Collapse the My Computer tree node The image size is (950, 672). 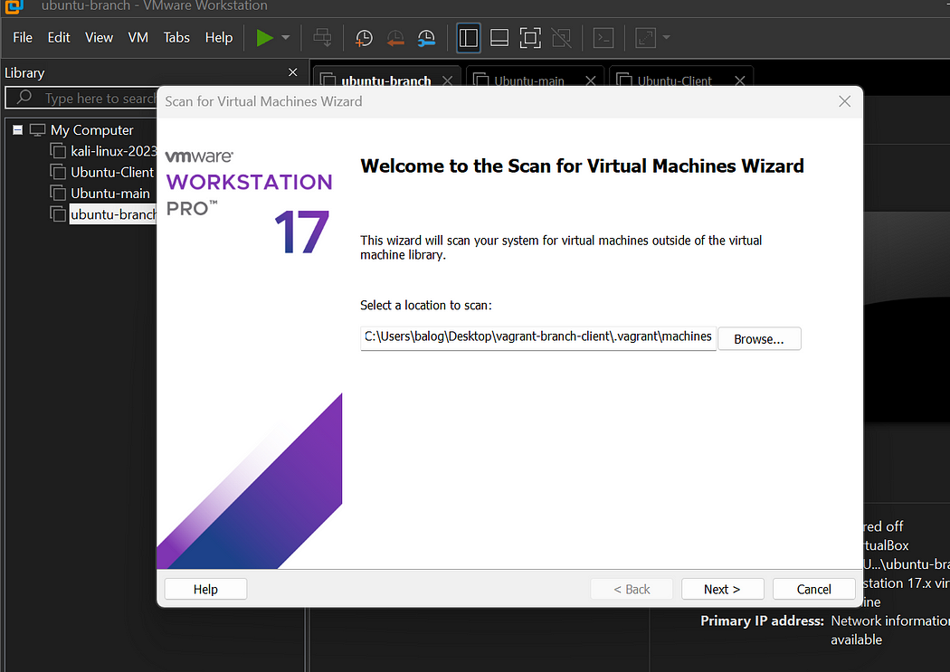tap(17, 129)
